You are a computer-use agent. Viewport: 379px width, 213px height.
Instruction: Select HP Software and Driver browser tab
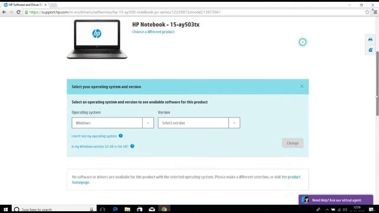click(x=25, y=5)
